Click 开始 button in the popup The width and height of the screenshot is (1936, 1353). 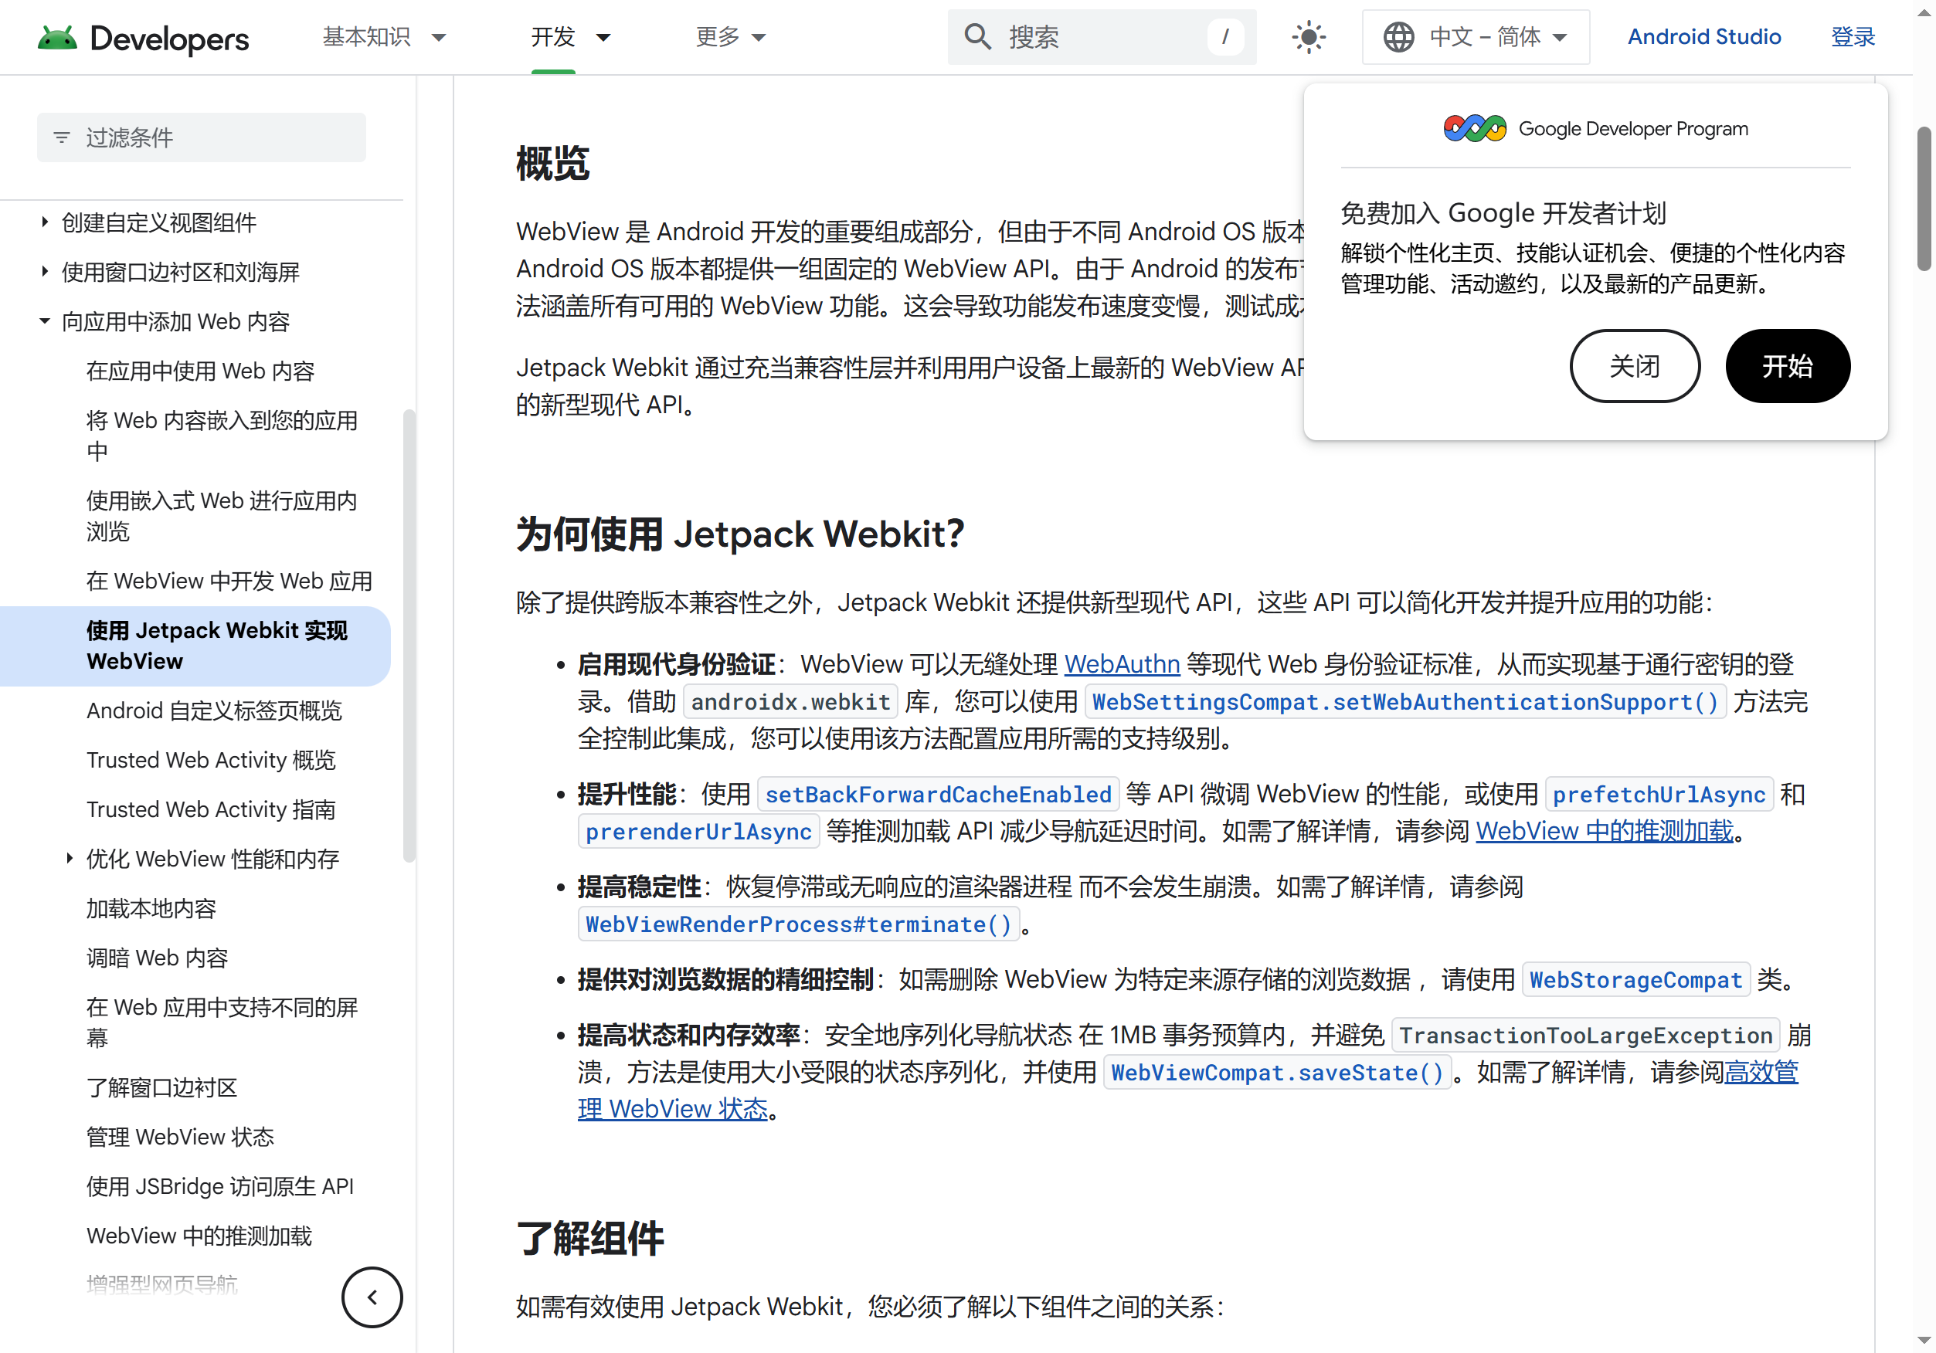pyautogui.click(x=1787, y=366)
